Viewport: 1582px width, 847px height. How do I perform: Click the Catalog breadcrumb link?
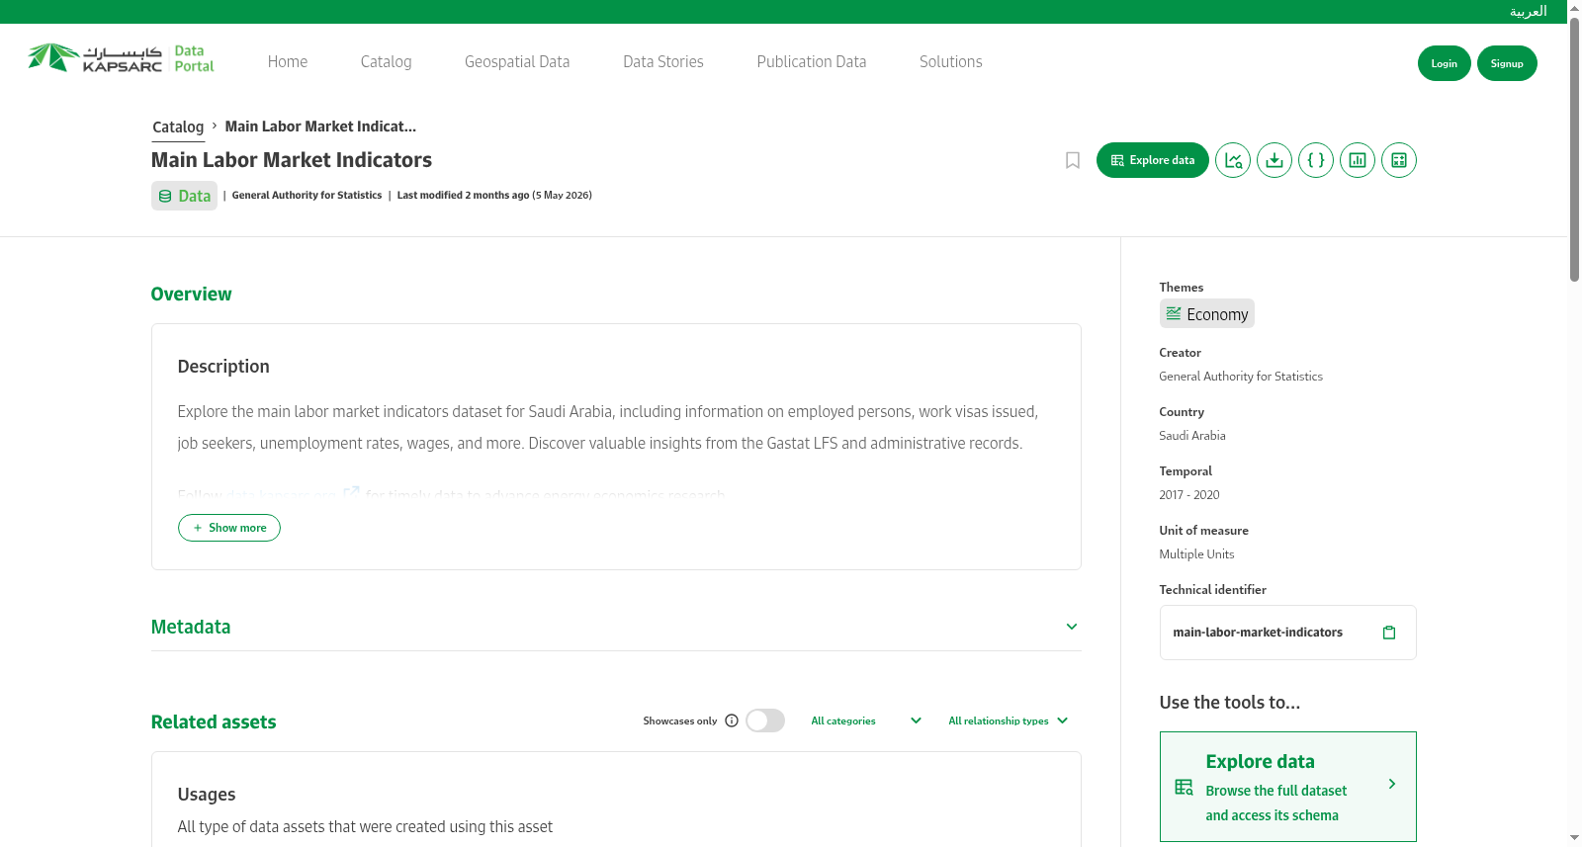click(x=178, y=127)
